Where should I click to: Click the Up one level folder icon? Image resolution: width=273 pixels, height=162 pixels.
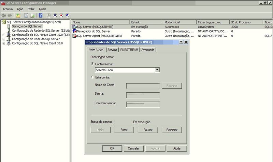[x=18, y=15]
